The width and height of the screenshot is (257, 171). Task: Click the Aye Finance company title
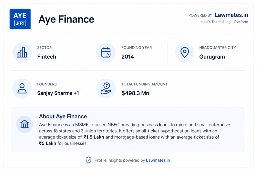[66, 19]
